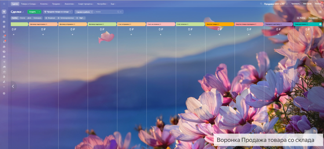Add deal in Договор отправлен column

72,34
